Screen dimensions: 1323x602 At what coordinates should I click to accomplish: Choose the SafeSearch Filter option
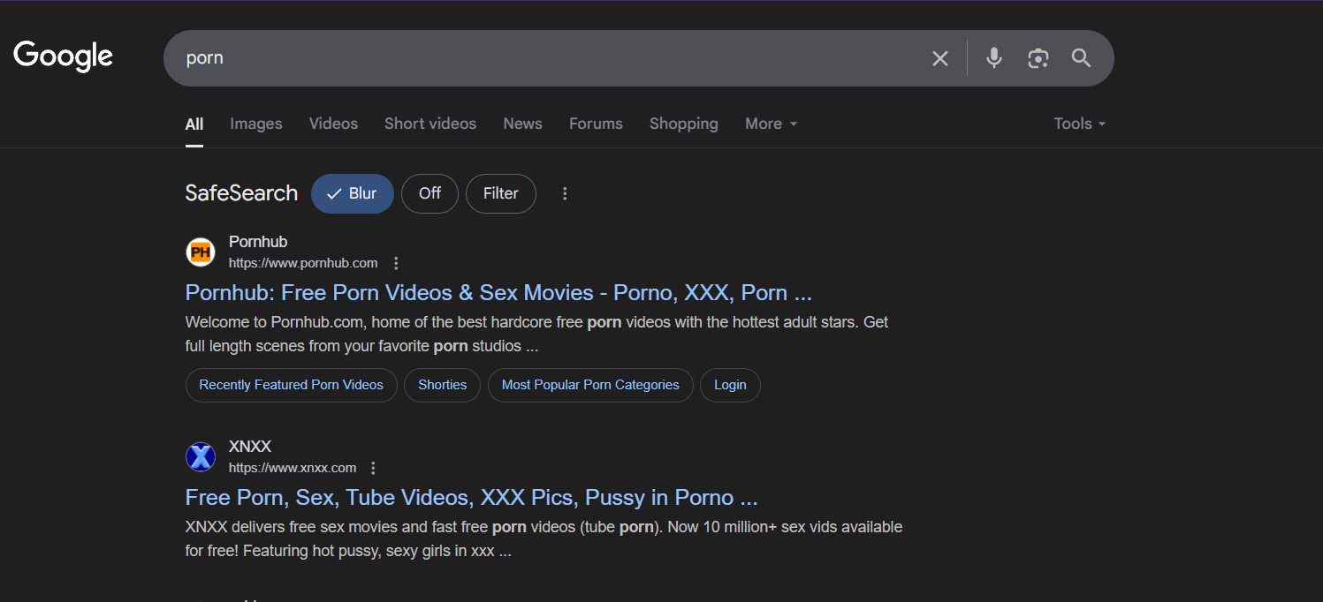[501, 193]
